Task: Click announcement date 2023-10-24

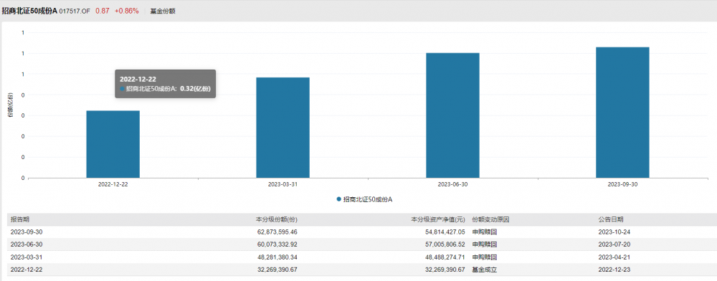Action: click(x=614, y=232)
